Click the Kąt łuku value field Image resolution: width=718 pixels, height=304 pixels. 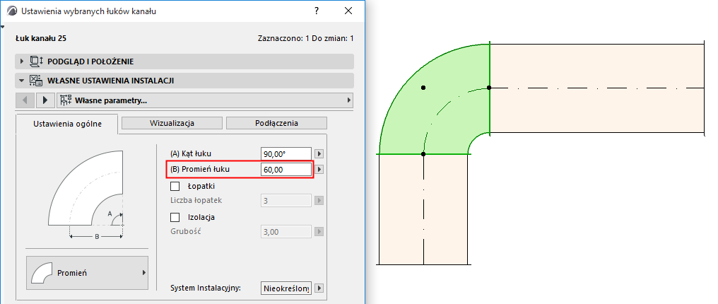click(x=286, y=154)
